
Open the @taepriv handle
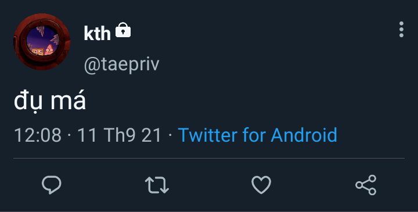coord(121,64)
